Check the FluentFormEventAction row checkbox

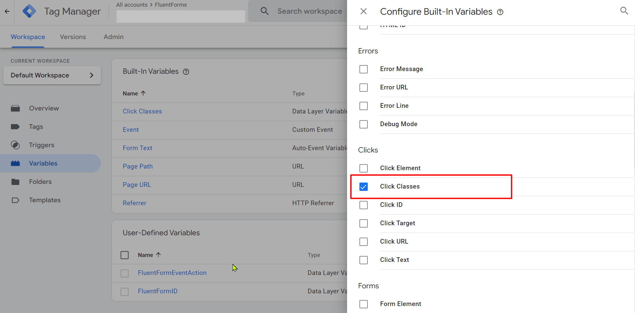[125, 273]
